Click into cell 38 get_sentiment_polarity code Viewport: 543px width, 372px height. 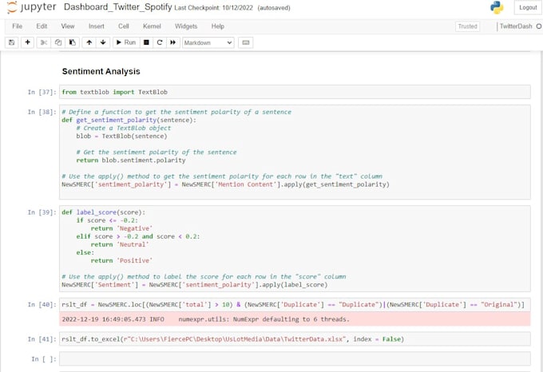click(x=295, y=152)
